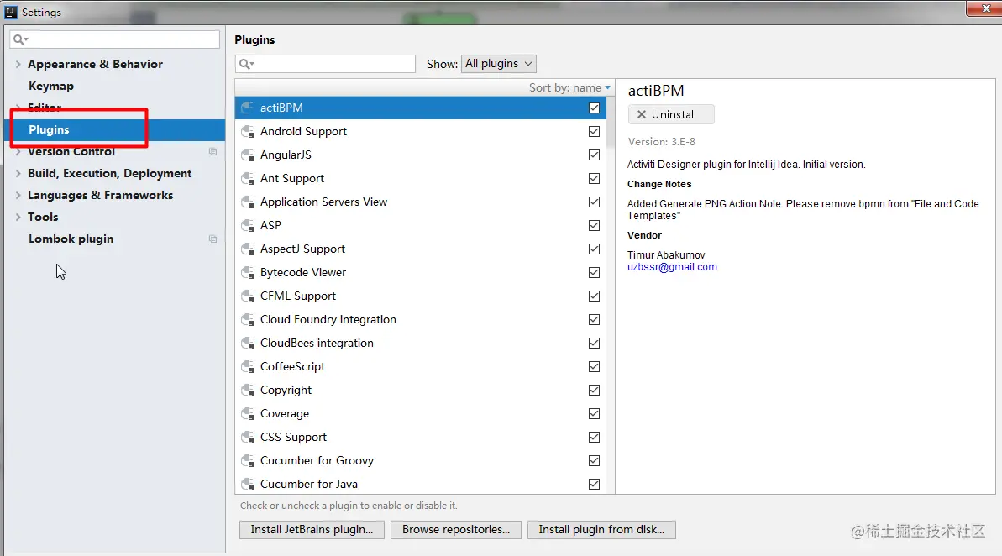This screenshot has height=556, width=1002.
Task: Select the Coverage plugin row
Action: tap(421, 414)
